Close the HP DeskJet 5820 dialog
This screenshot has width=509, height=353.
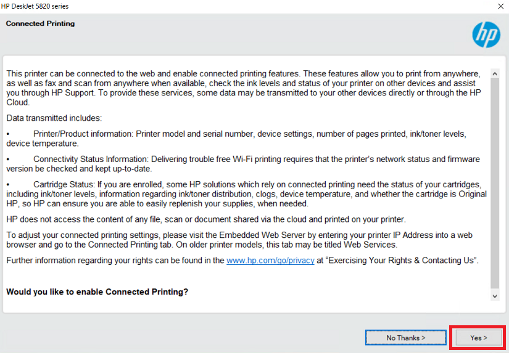(x=500, y=7)
